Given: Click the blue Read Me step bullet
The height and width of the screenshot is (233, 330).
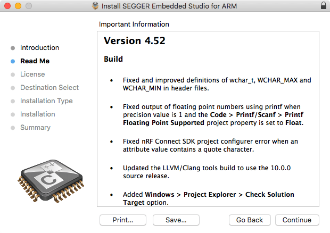Looking at the screenshot, I should pyautogui.click(x=13, y=61).
